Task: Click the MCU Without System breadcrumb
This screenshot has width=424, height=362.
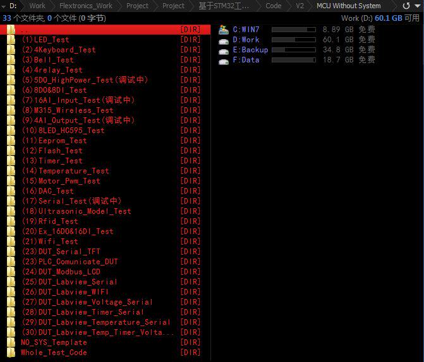Action: tap(349, 6)
